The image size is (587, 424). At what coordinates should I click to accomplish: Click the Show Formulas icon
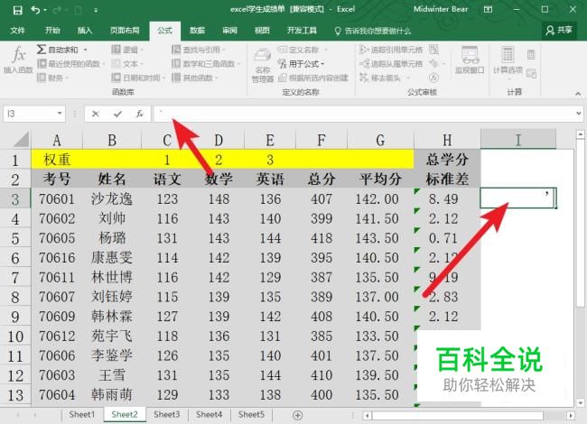[433, 50]
